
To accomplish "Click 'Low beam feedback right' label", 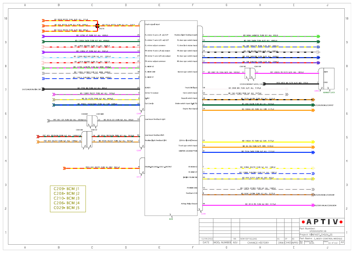I will (x=155, y=119).
